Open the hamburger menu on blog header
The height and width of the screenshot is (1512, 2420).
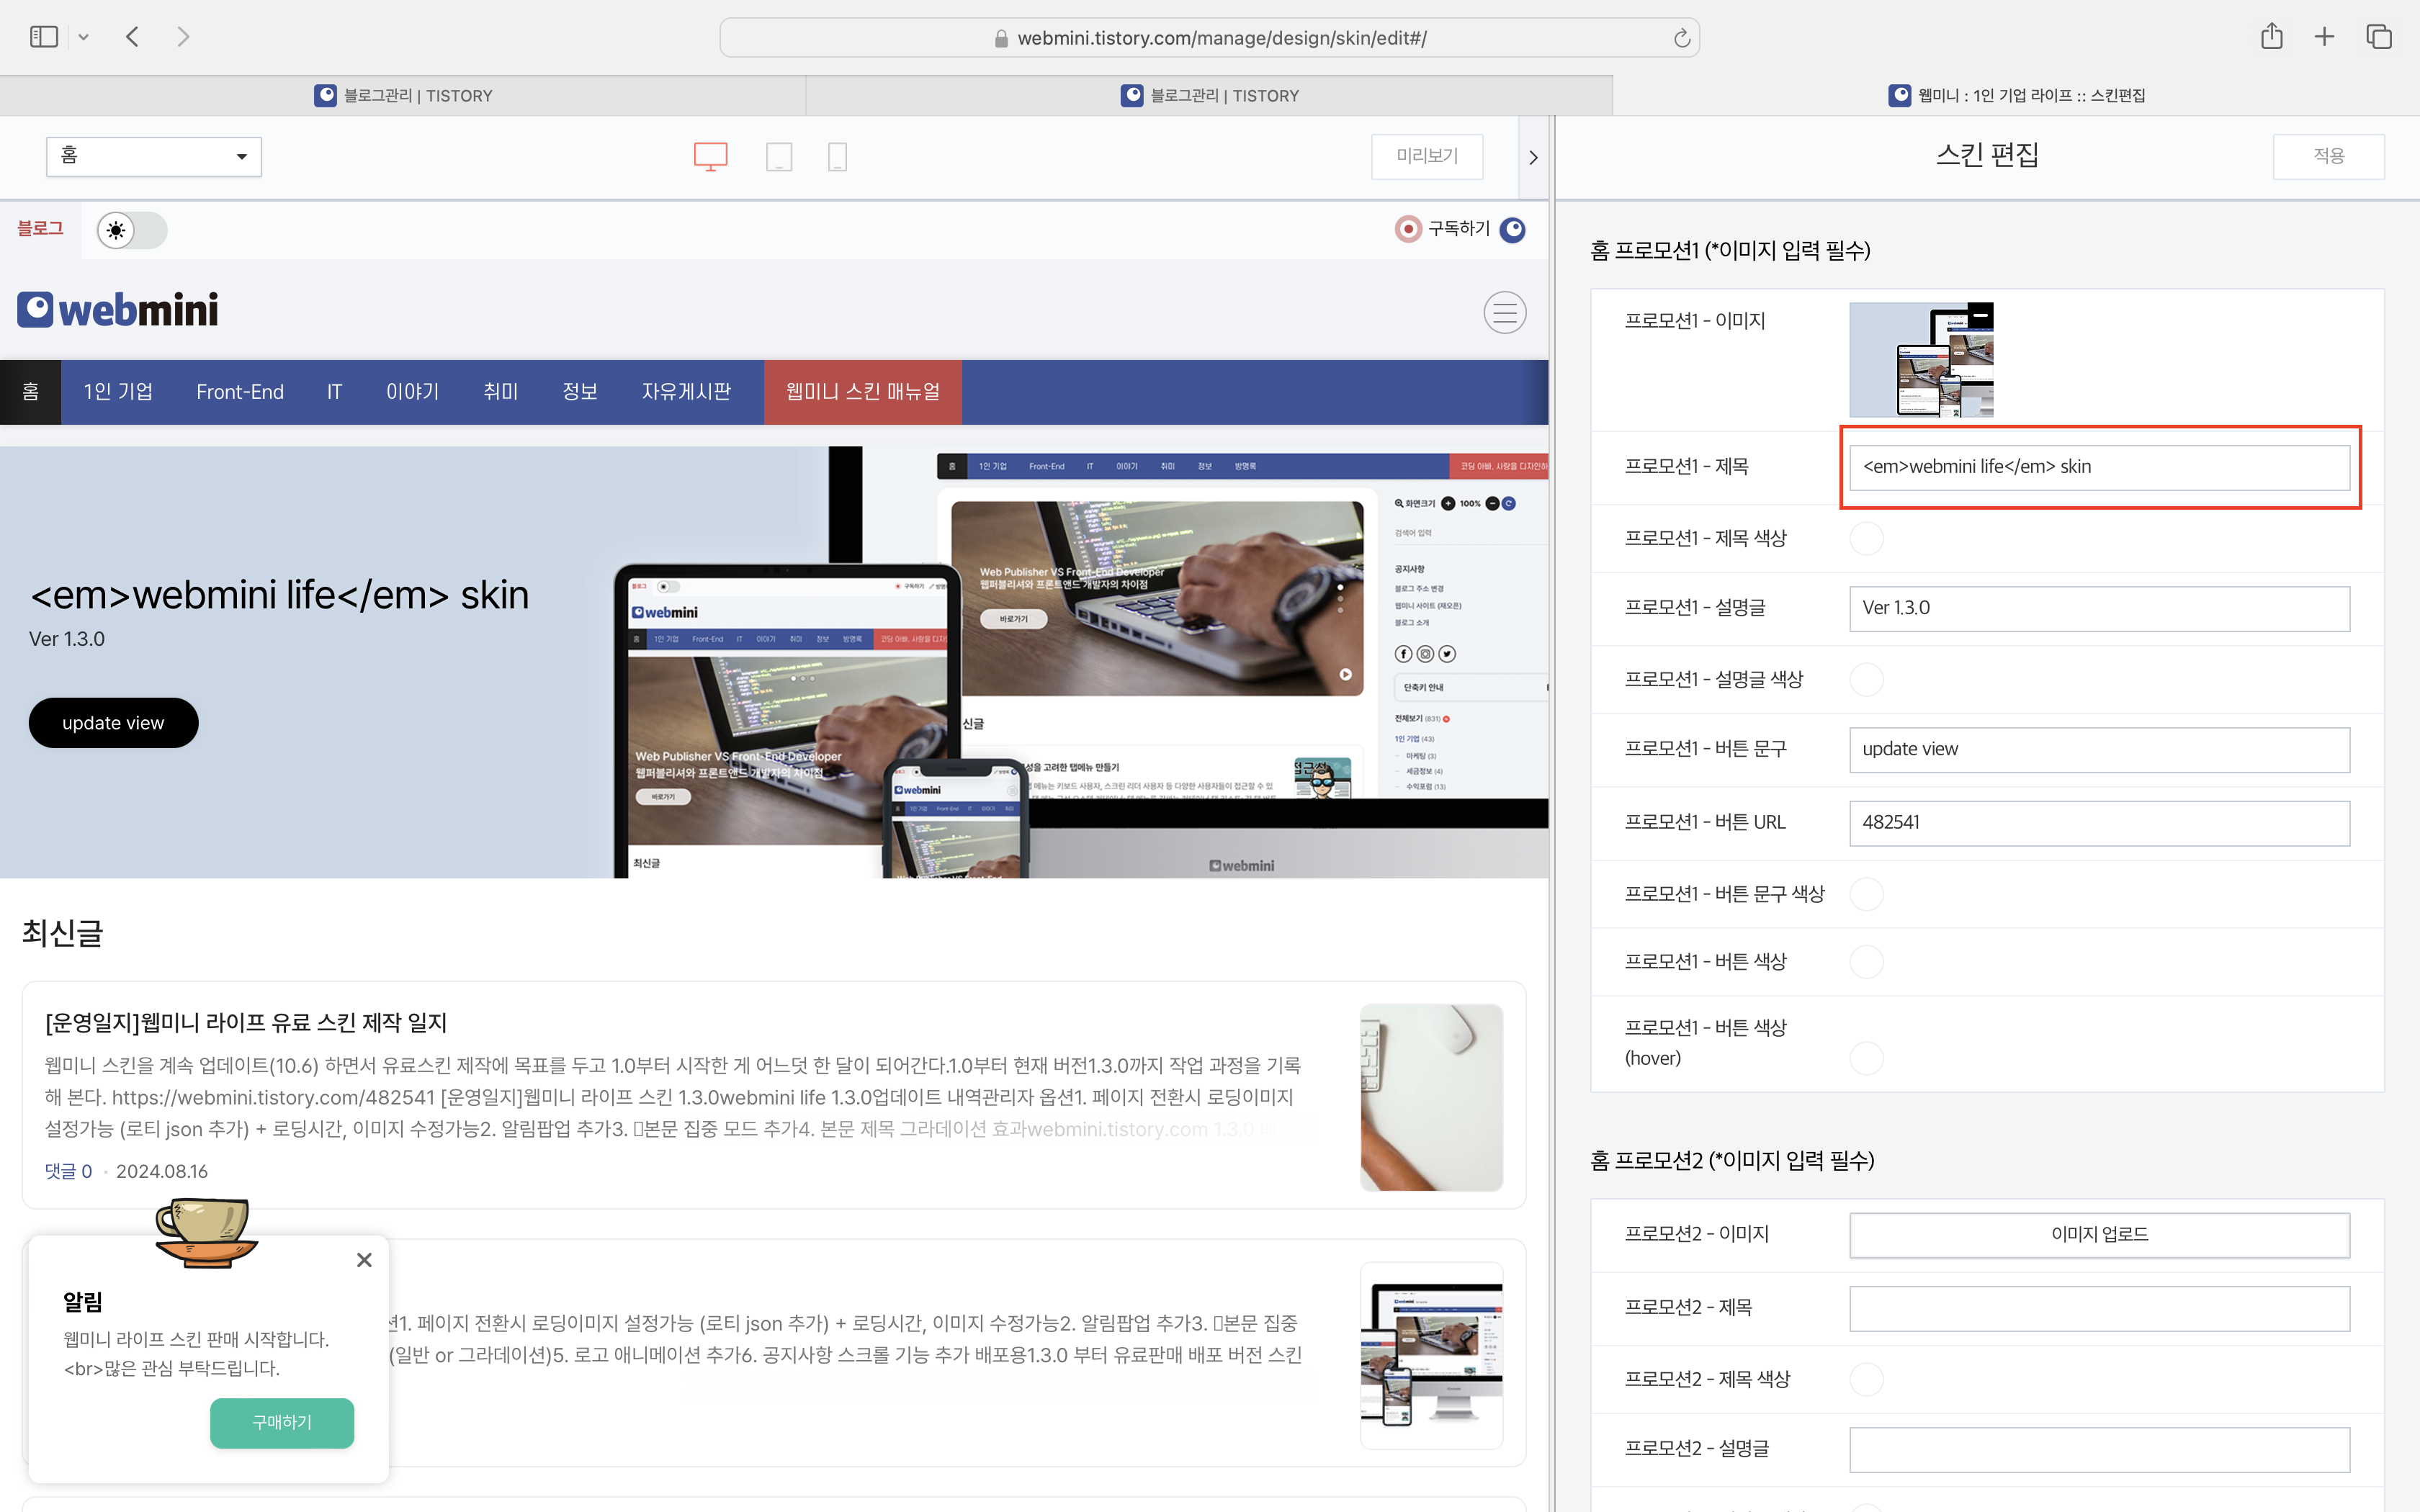[1504, 313]
